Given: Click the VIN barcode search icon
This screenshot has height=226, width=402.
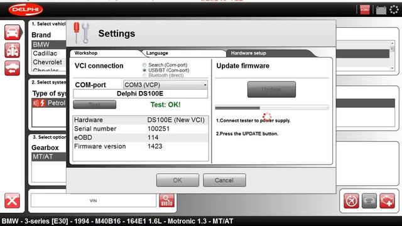Looking at the screenshot, I should pos(166,200).
